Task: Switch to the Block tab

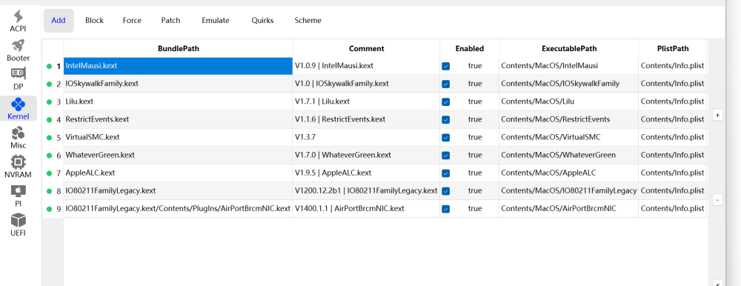Action: [x=95, y=20]
